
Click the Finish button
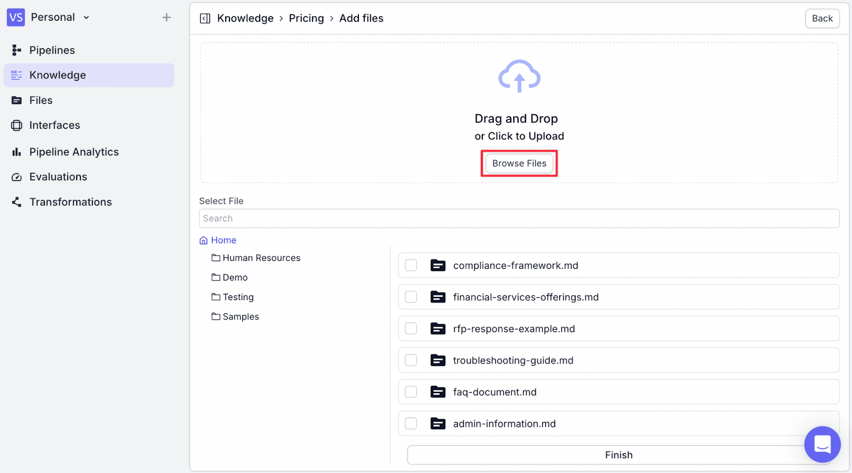pyautogui.click(x=618, y=455)
